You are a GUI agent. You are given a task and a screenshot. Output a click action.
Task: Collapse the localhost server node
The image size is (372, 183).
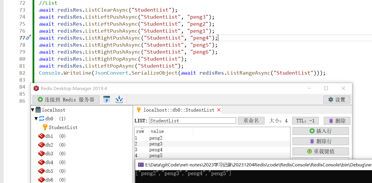coord(32,110)
